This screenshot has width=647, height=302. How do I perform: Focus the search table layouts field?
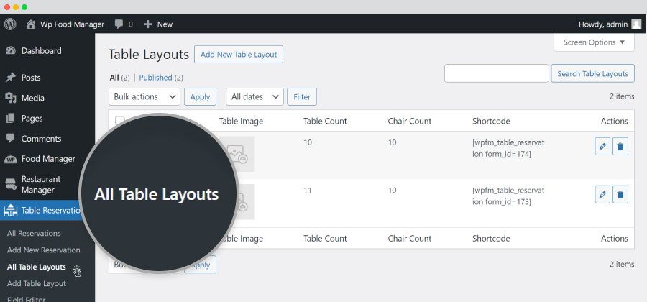pyautogui.click(x=496, y=73)
